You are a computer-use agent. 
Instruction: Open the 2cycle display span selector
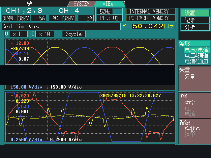click(x=74, y=34)
